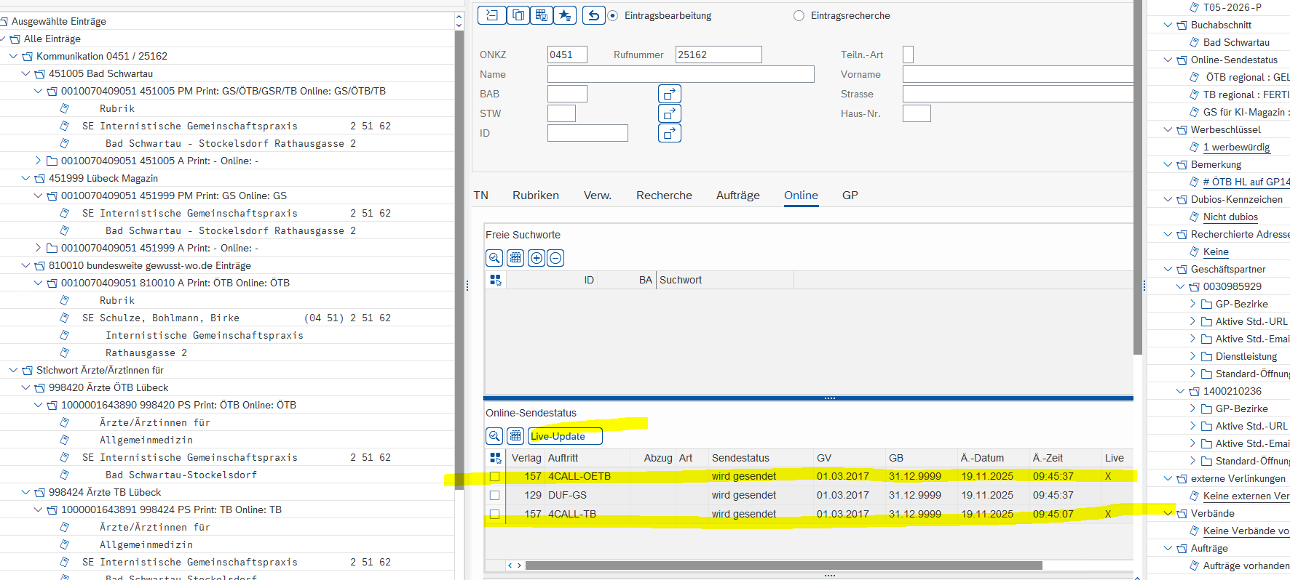Click the grid icon under Freie Suchworte
This screenshot has height=580, width=1290.
coord(515,258)
